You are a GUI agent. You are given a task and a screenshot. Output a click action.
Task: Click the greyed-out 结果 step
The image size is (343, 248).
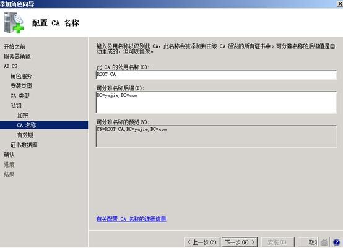9,174
